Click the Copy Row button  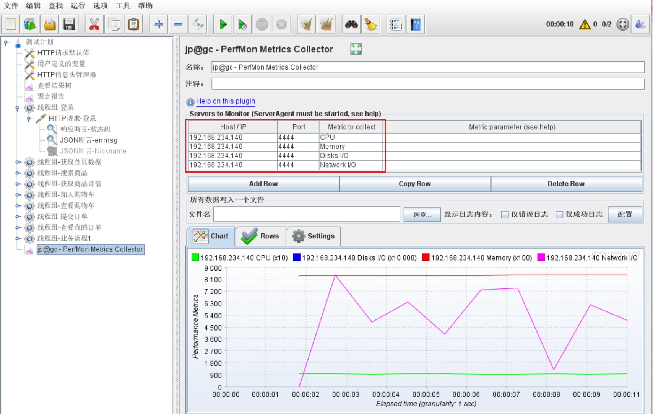tap(415, 184)
